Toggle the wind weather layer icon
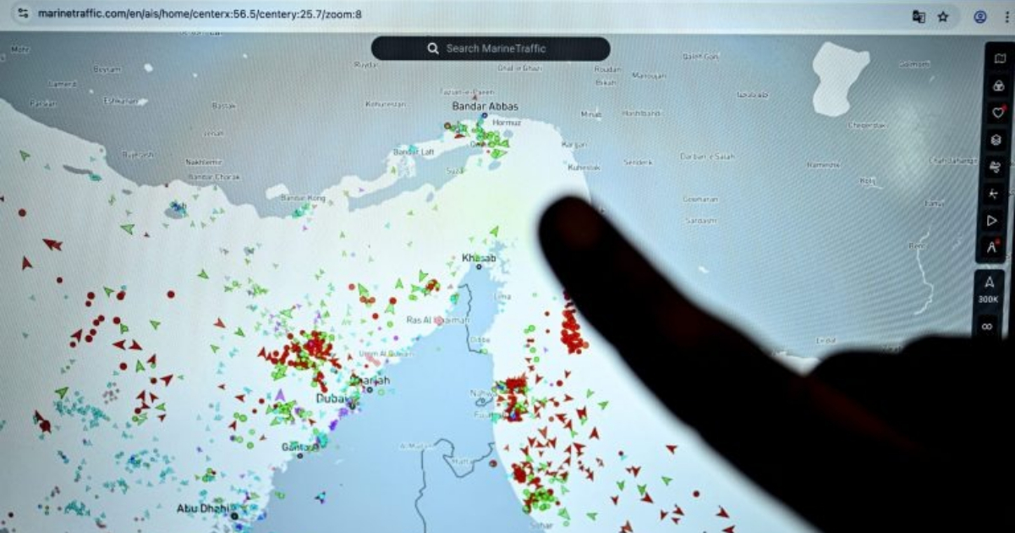The width and height of the screenshot is (1015, 533). coord(996,167)
